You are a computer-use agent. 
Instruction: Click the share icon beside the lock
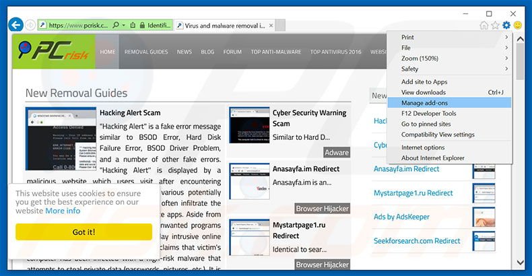(133, 25)
